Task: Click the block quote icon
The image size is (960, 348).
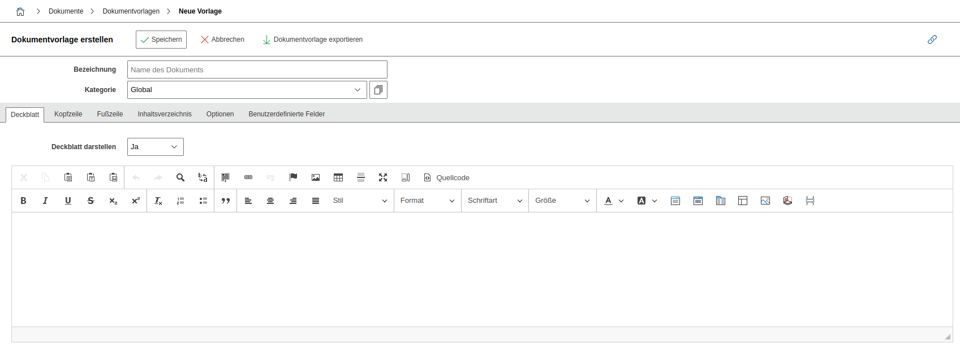Action: [226, 201]
